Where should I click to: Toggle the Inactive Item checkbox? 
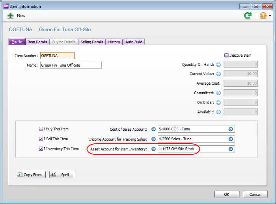(x=226, y=56)
